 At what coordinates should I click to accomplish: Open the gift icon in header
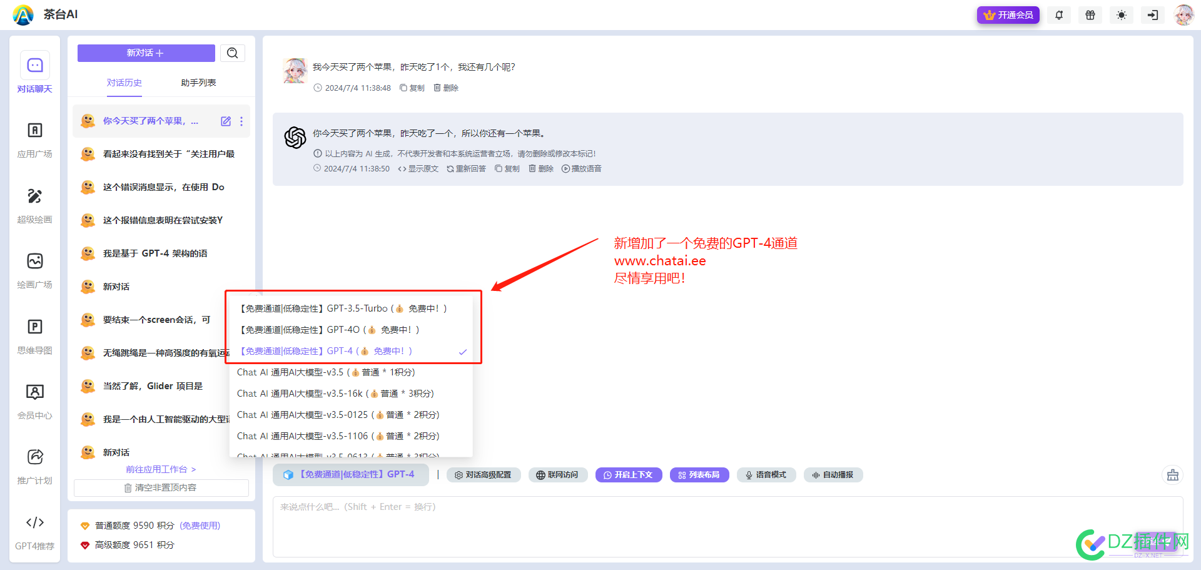[x=1090, y=15]
